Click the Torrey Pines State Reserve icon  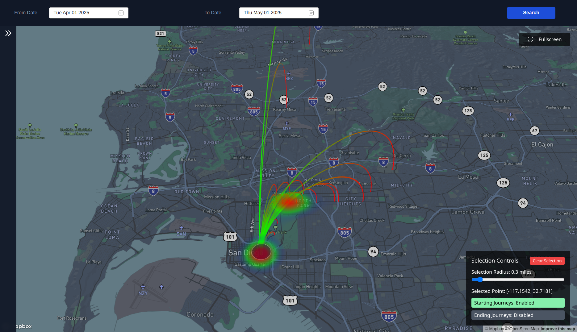coord(169,42)
